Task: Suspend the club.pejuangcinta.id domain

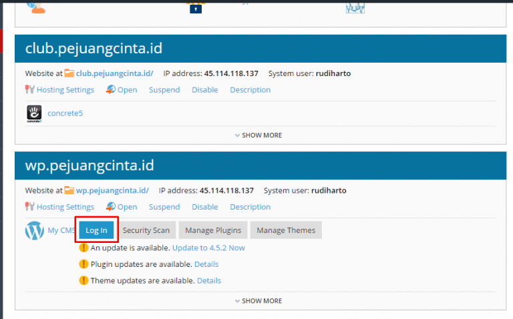Action: [x=164, y=90]
